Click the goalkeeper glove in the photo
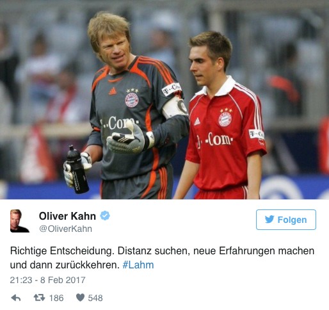 coord(128,138)
